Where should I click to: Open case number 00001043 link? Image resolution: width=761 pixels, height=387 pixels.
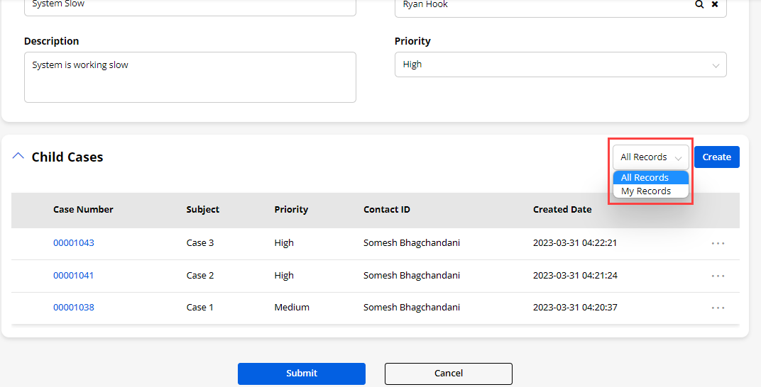pyautogui.click(x=74, y=243)
